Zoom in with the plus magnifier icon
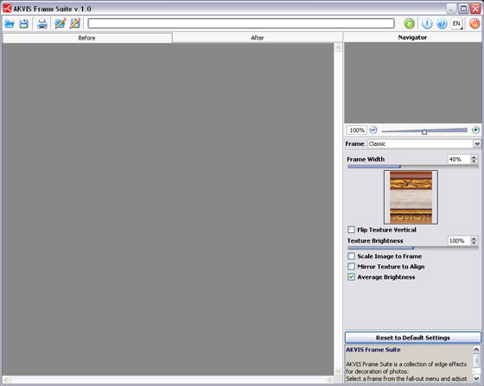The width and height of the screenshot is (484, 386). pos(475,130)
